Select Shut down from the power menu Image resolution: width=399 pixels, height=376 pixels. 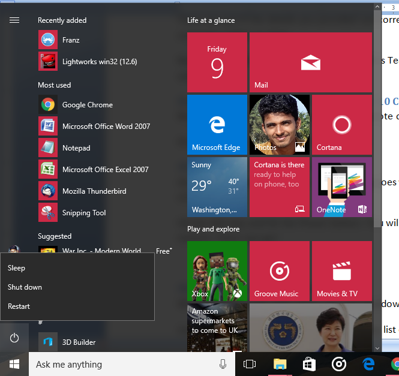click(77, 287)
